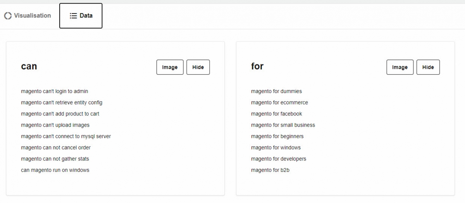Screen dimensions: 465x203
Task: Click 'magento for b2b' suggestion
Action: coord(270,170)
